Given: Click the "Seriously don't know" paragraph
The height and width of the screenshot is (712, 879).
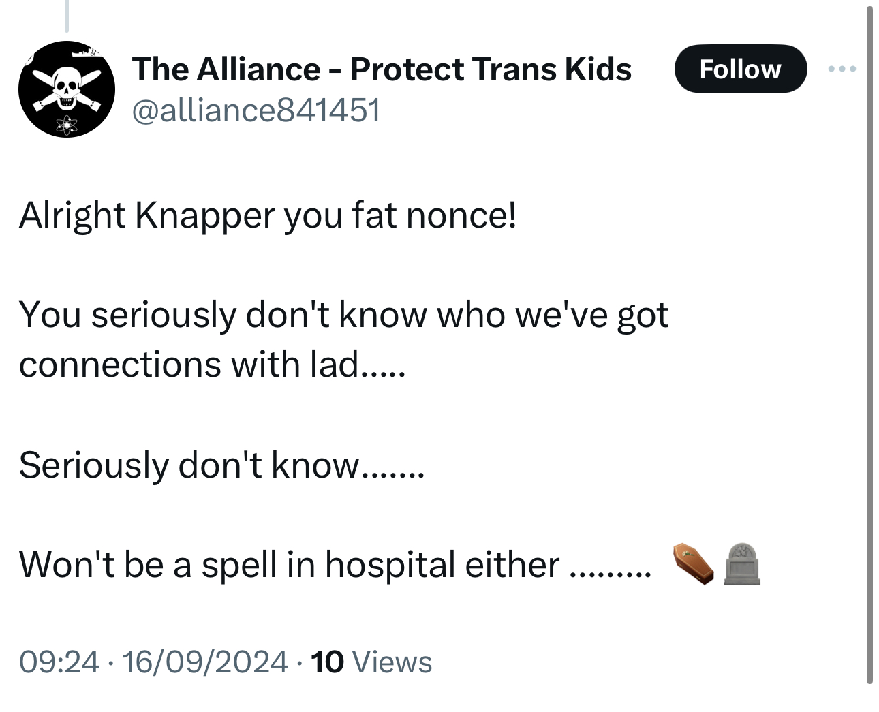Looking at the screenshot, I should pos(221,465).
